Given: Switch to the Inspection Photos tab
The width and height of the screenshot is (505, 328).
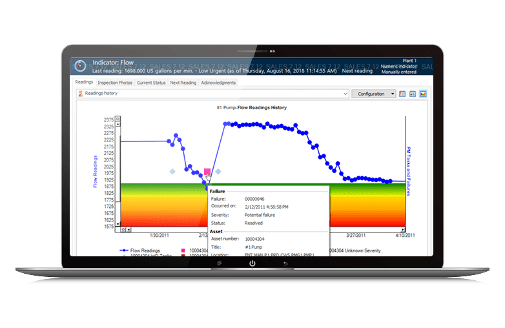Looking at the screenshot, I should click(x=115, y=83).
